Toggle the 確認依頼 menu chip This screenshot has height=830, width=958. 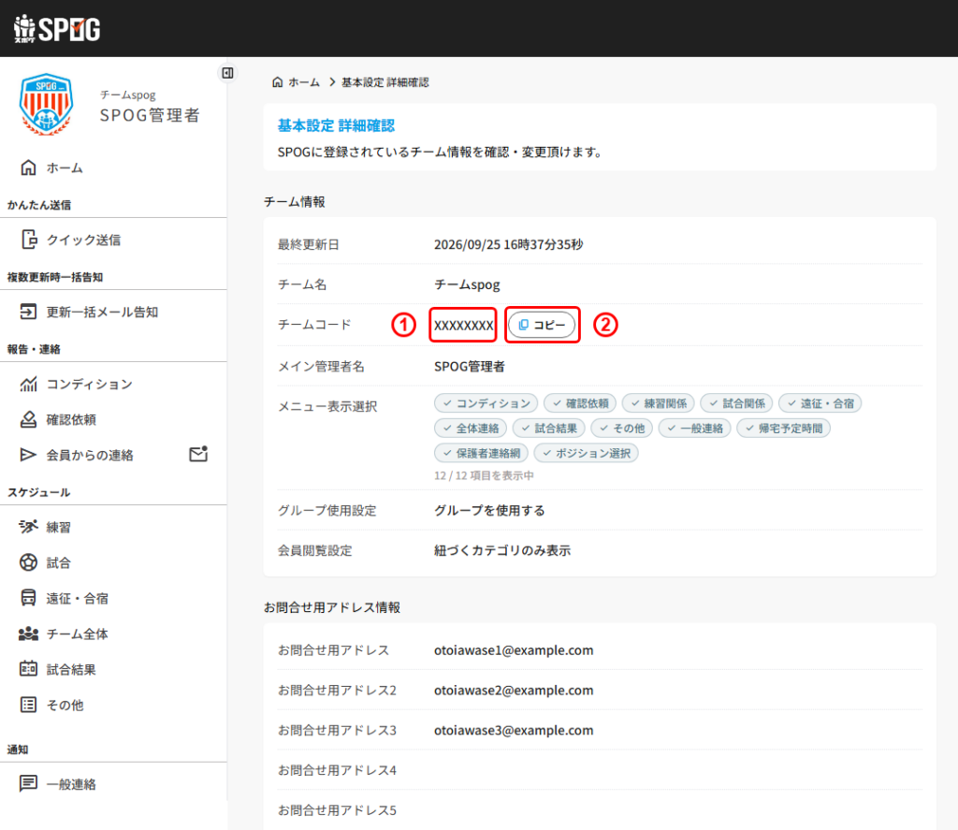(580, 403)
